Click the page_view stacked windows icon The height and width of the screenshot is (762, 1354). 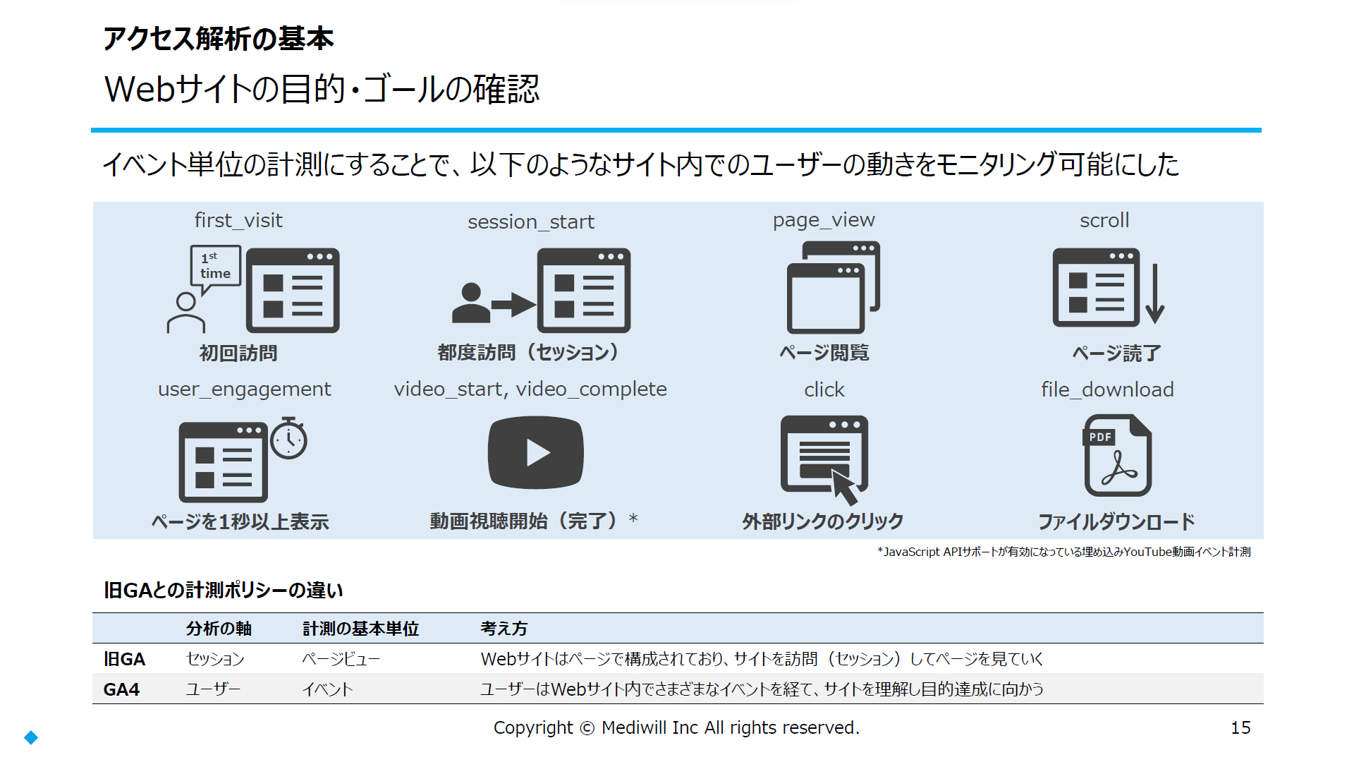(834, 287)
